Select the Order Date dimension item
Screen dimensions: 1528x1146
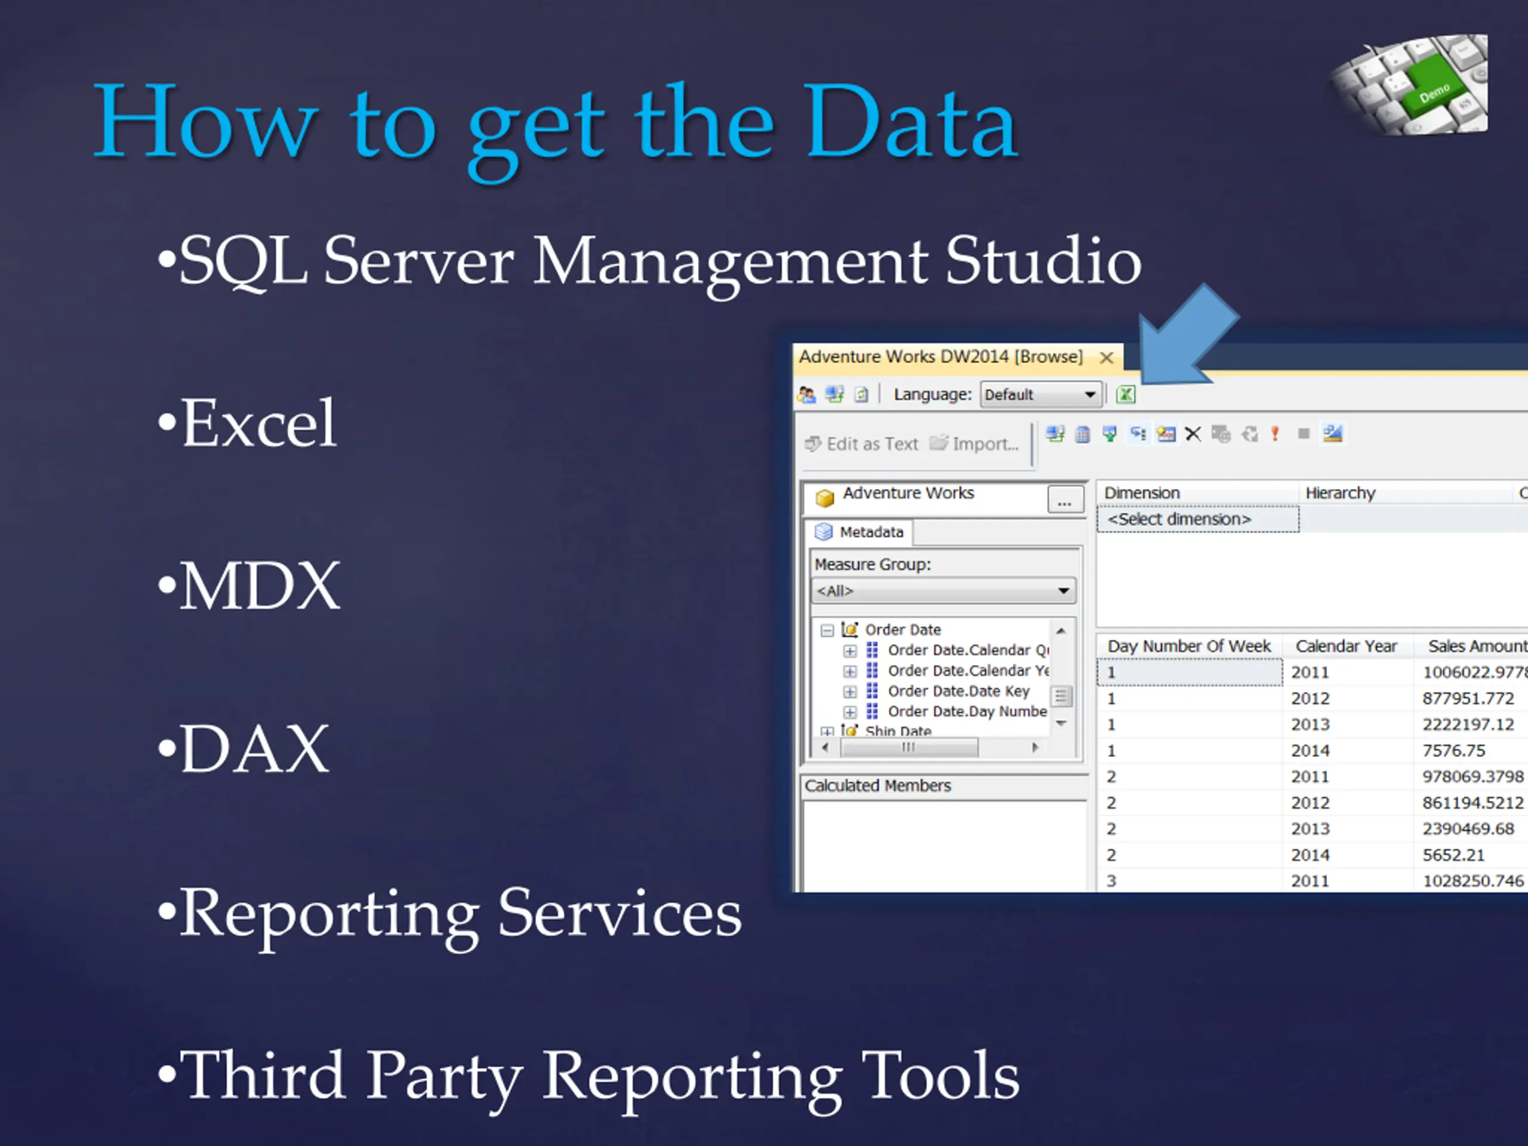903,630
